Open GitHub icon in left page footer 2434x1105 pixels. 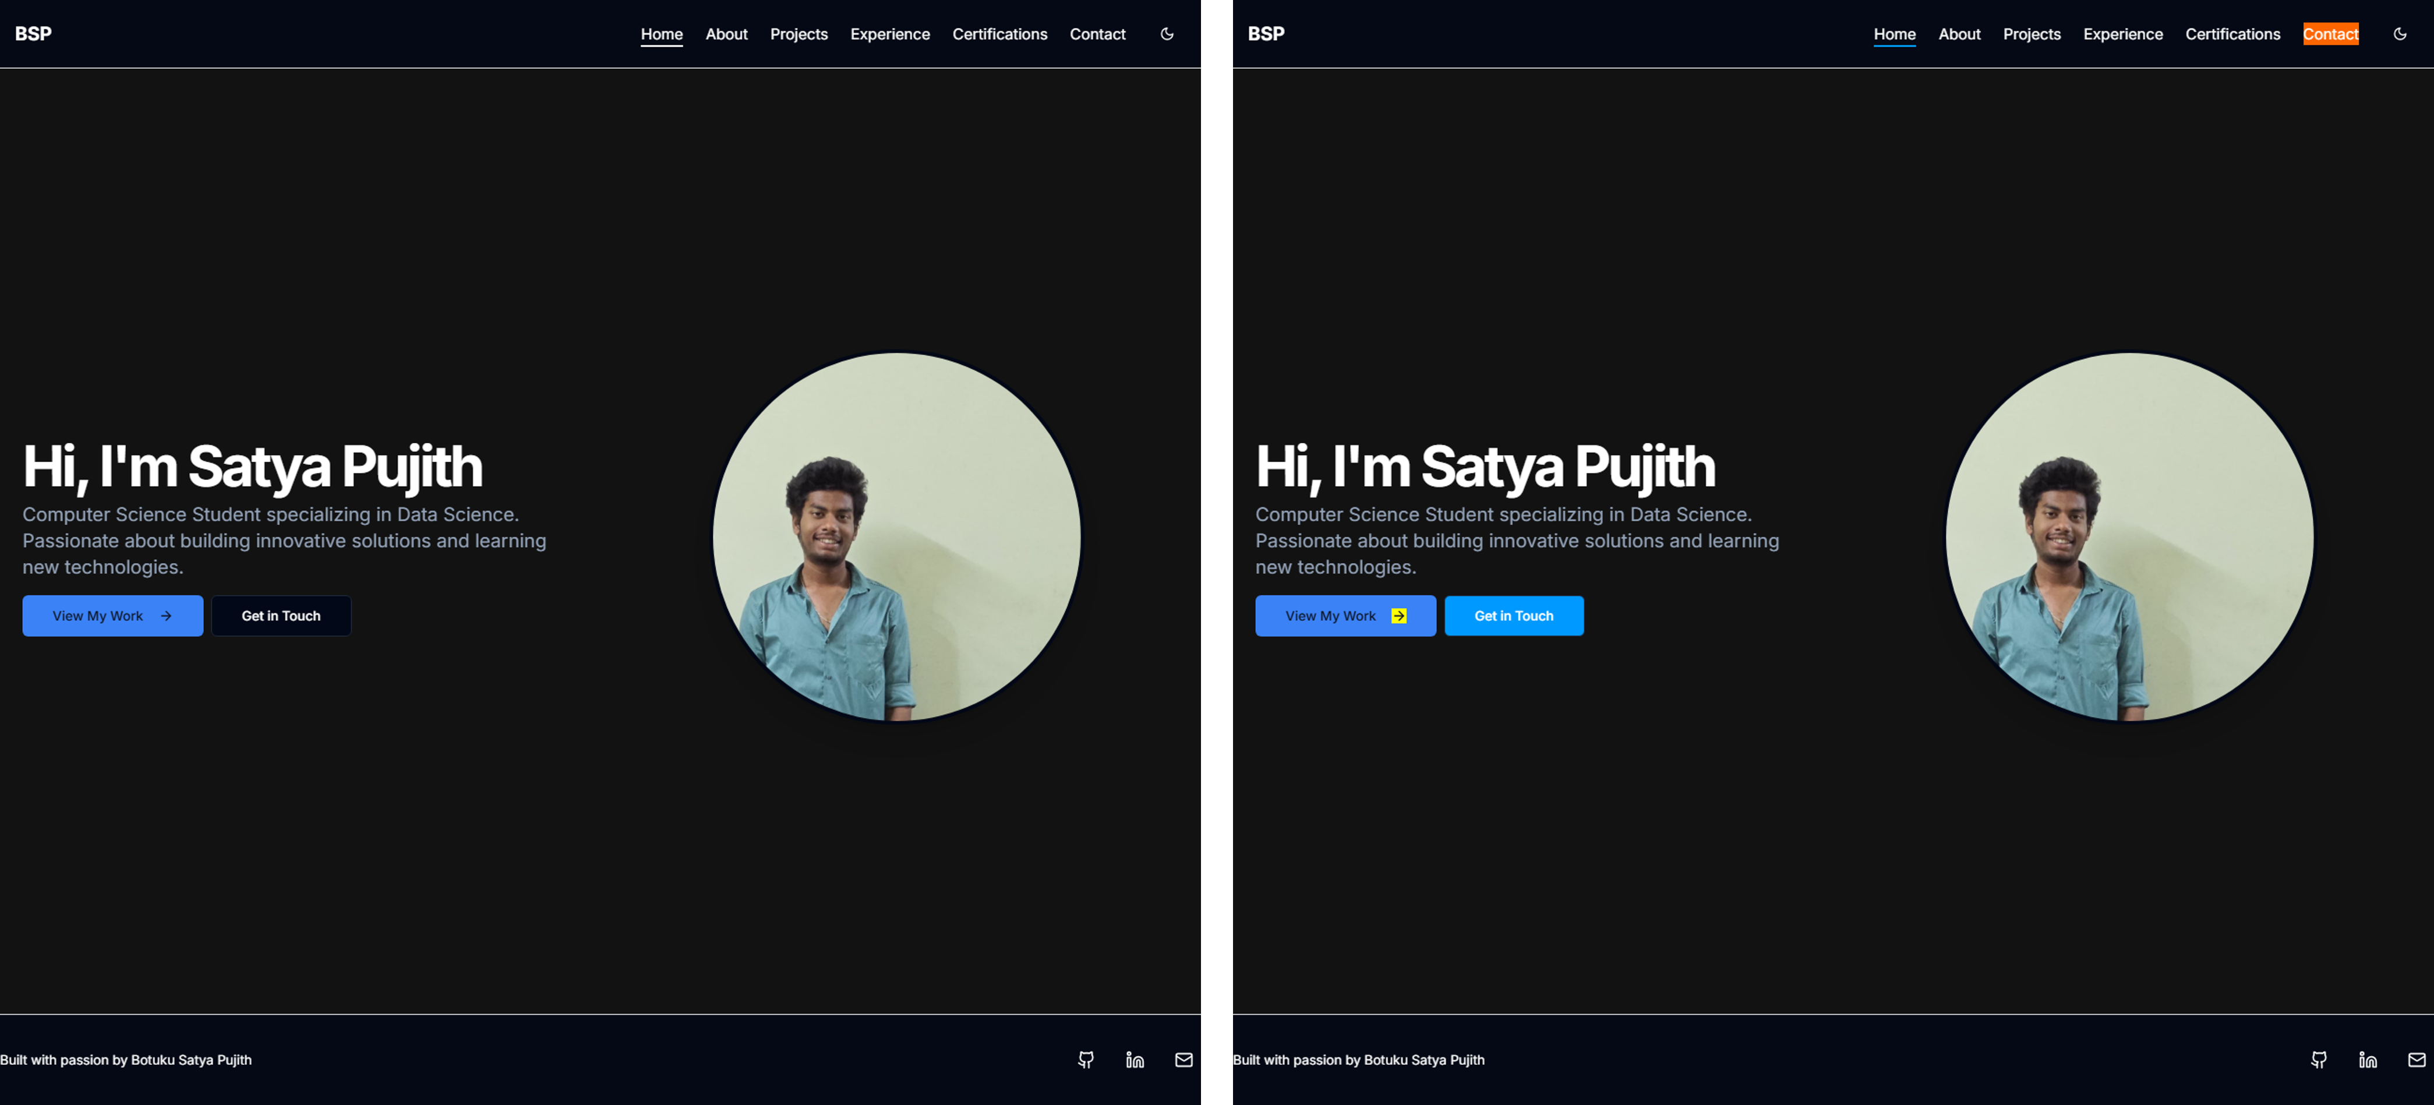[1086, 1060]
